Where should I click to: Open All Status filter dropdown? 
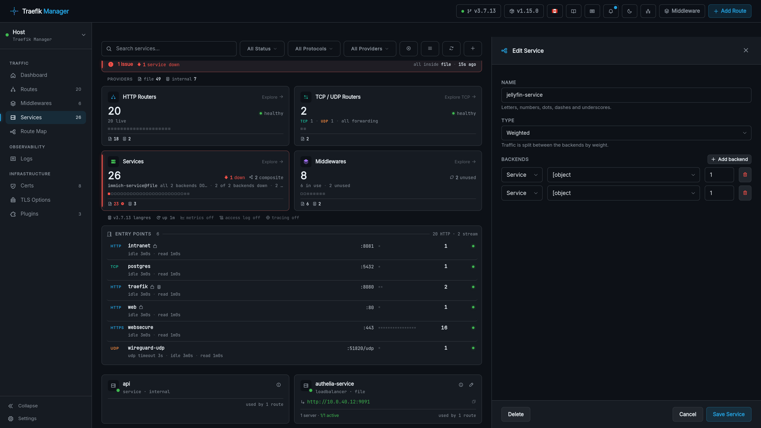coord(262,49)
